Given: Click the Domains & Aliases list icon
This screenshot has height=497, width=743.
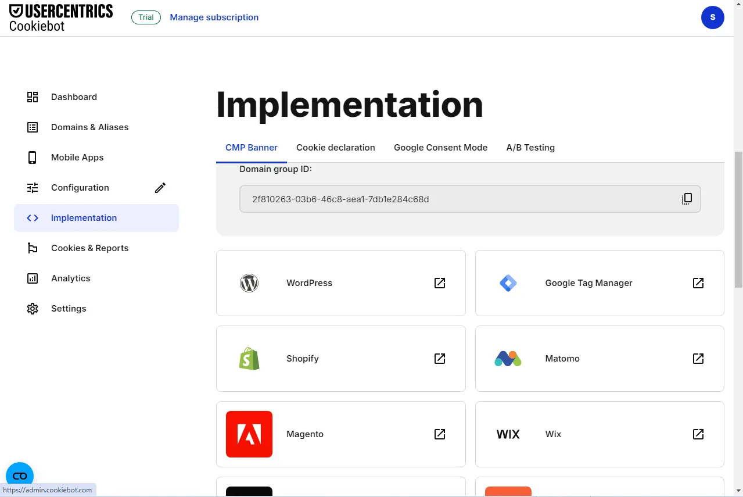Looking at the screenshot, I should click(33, 127).
